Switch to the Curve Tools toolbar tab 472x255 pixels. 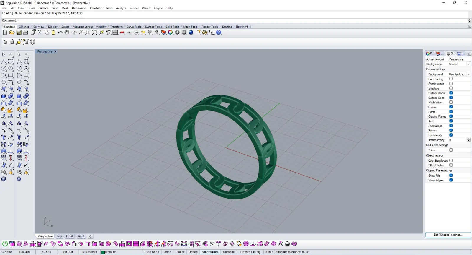(x=134, y=27)
